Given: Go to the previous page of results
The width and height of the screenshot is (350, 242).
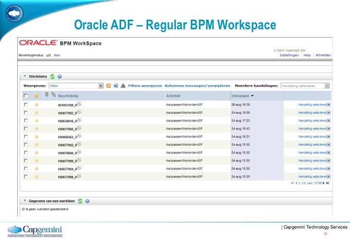Looking at the screenshot, I should 296,183.
